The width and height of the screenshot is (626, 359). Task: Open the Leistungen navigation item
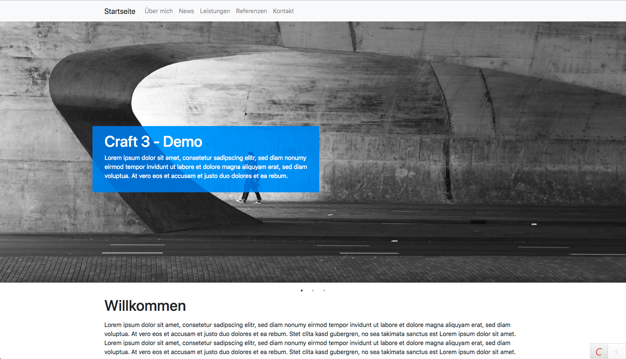[215, 11]
